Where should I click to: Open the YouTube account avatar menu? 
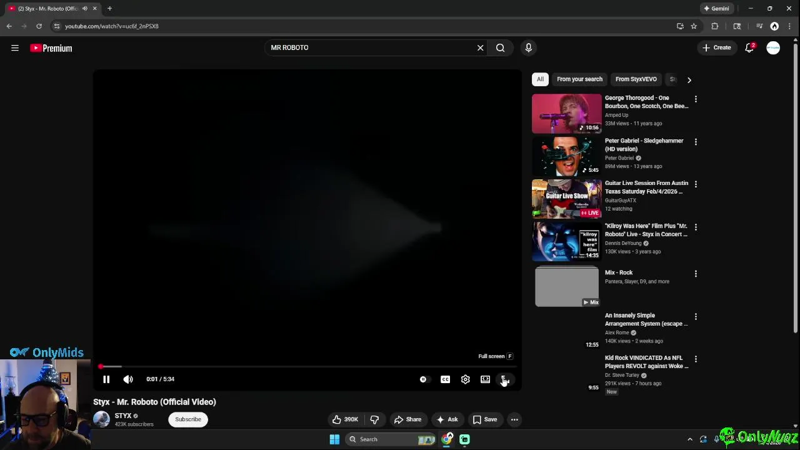[773, 48]
